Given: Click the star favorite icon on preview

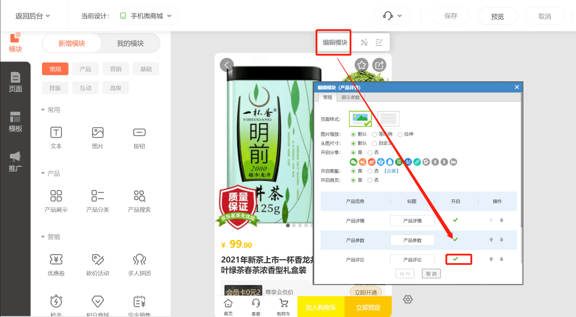Looking at the screenshot, I should click(x=361, y=65).
